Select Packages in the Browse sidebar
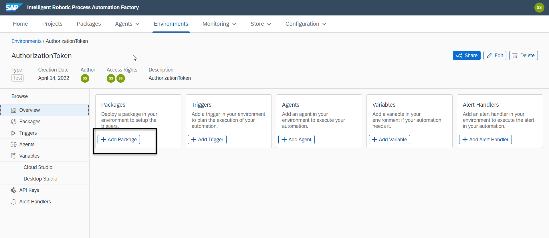The image size is (549, 238). point(45,122)
